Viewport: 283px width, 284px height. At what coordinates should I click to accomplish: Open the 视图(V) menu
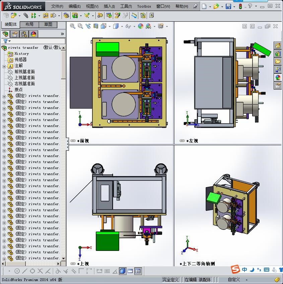coord(92,6)
